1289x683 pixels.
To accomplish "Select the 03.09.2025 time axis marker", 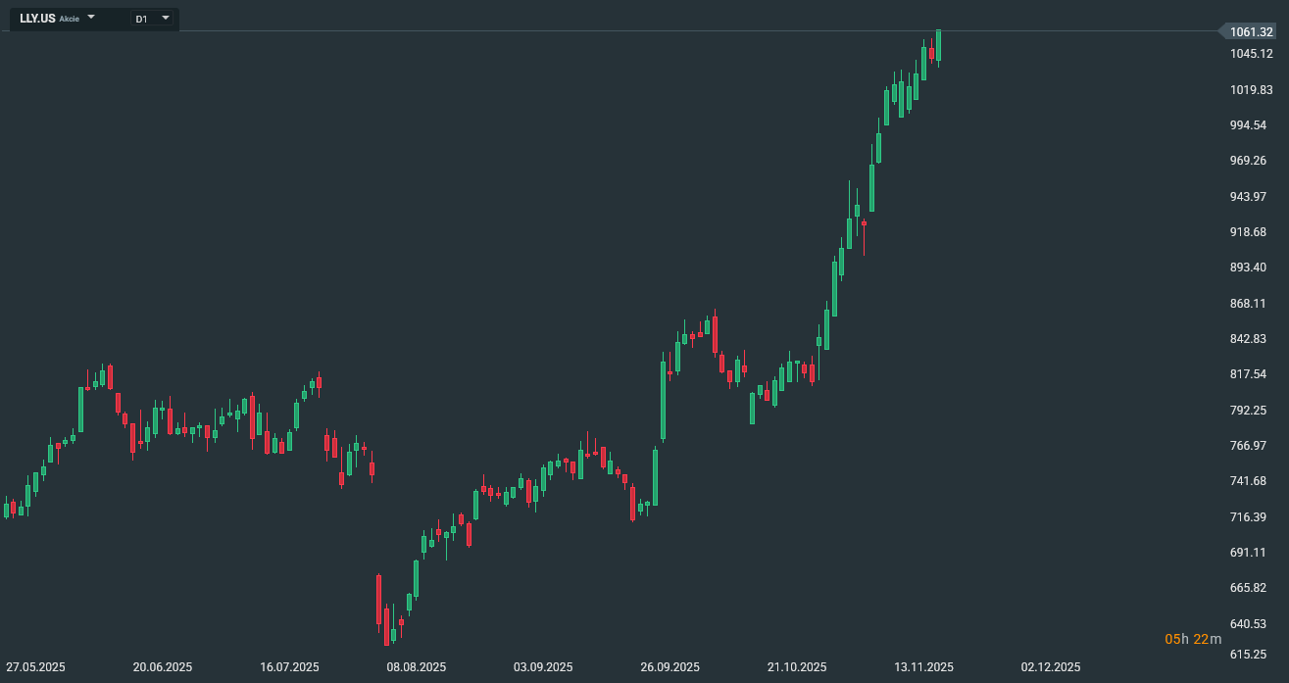I will (x=543, y=667).
